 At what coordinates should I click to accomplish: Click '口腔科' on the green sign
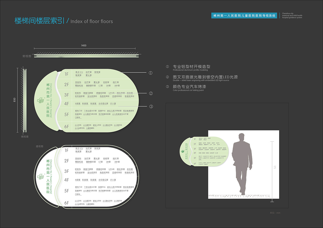[78, 117]
